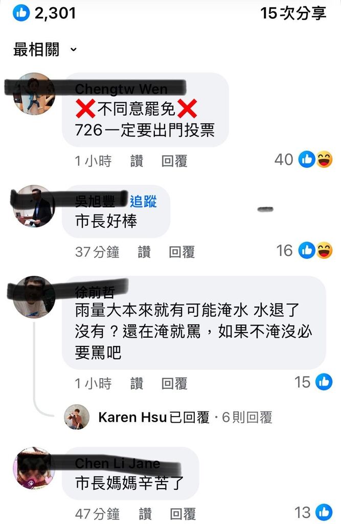Open first commenter's avatar thumbnail

click(34, 94)
